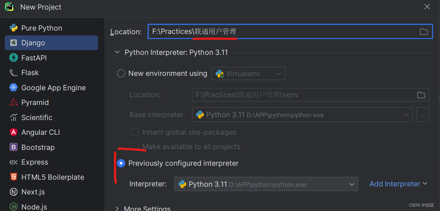Choose the Flask project icon
The image size is (440, 211).
14,73
